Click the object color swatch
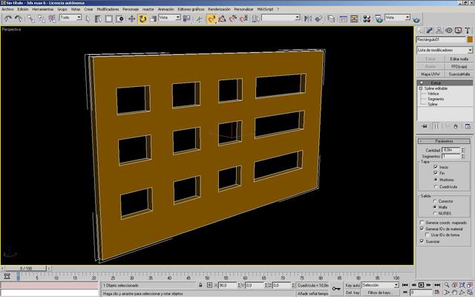The width and height of the screenshot is (475, 297). click(470, 39)
